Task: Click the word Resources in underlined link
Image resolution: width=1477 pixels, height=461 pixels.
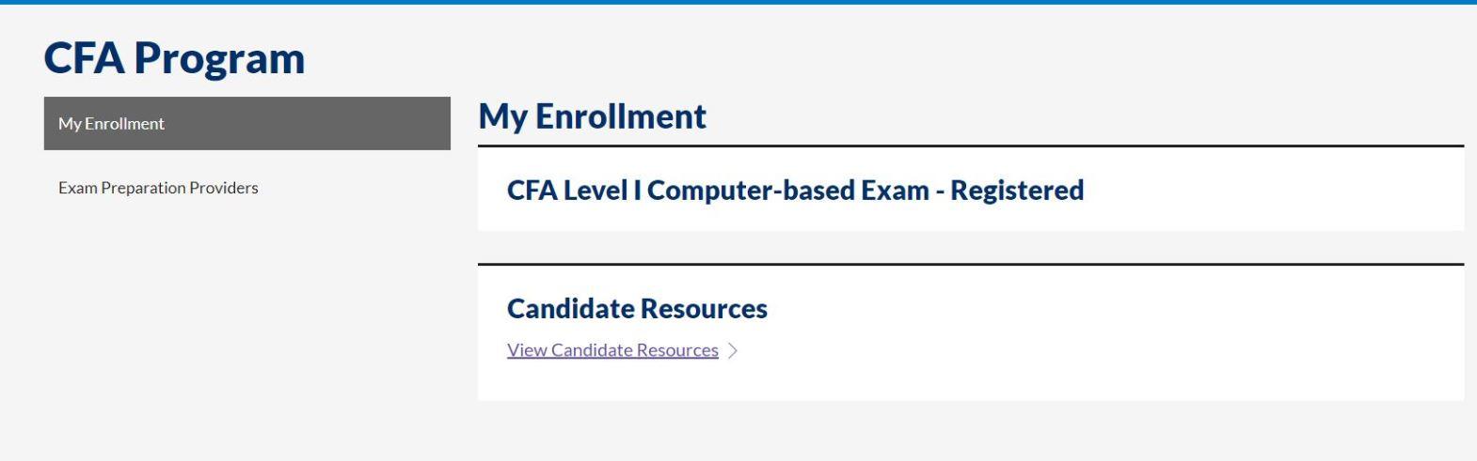Action: (677, 350)
